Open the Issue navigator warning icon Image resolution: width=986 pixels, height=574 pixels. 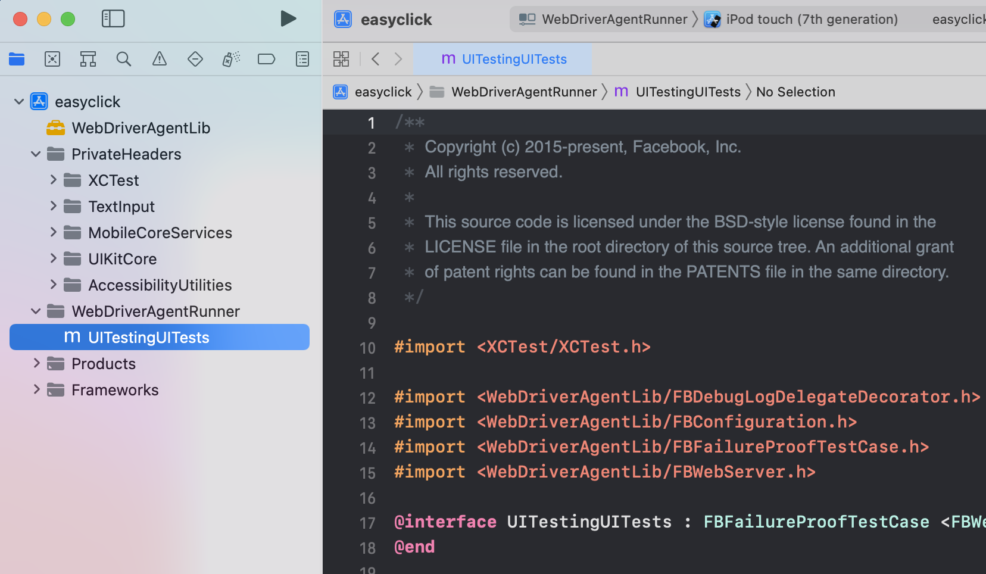(x=160, y=59)
